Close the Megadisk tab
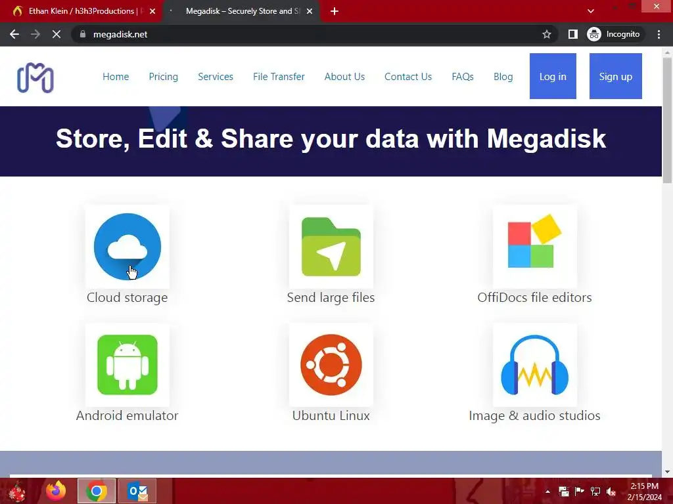This screenshot has height=504, width=673. click(310, 11)
